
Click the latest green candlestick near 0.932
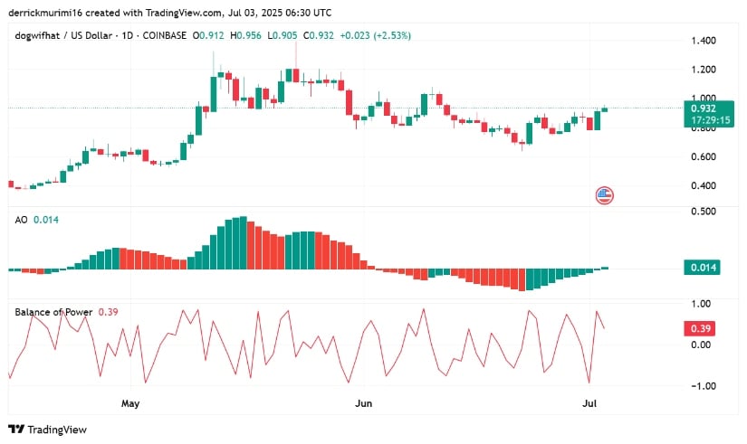(x=605, y=109)
